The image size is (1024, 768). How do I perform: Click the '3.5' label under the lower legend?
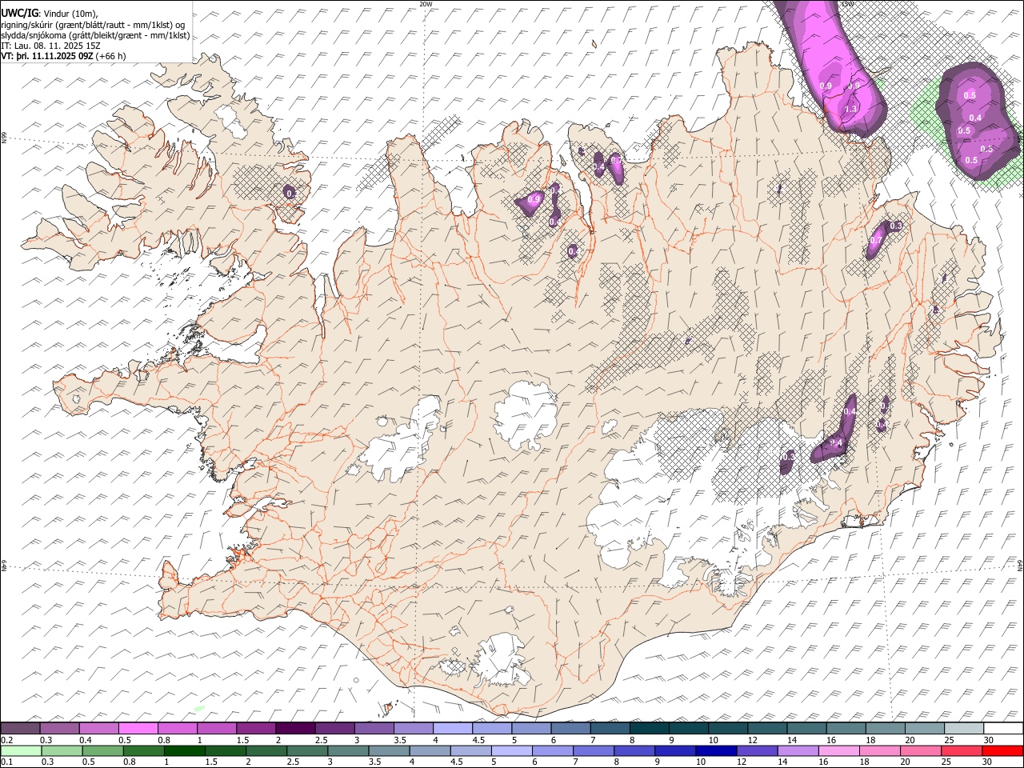point(374,762)
